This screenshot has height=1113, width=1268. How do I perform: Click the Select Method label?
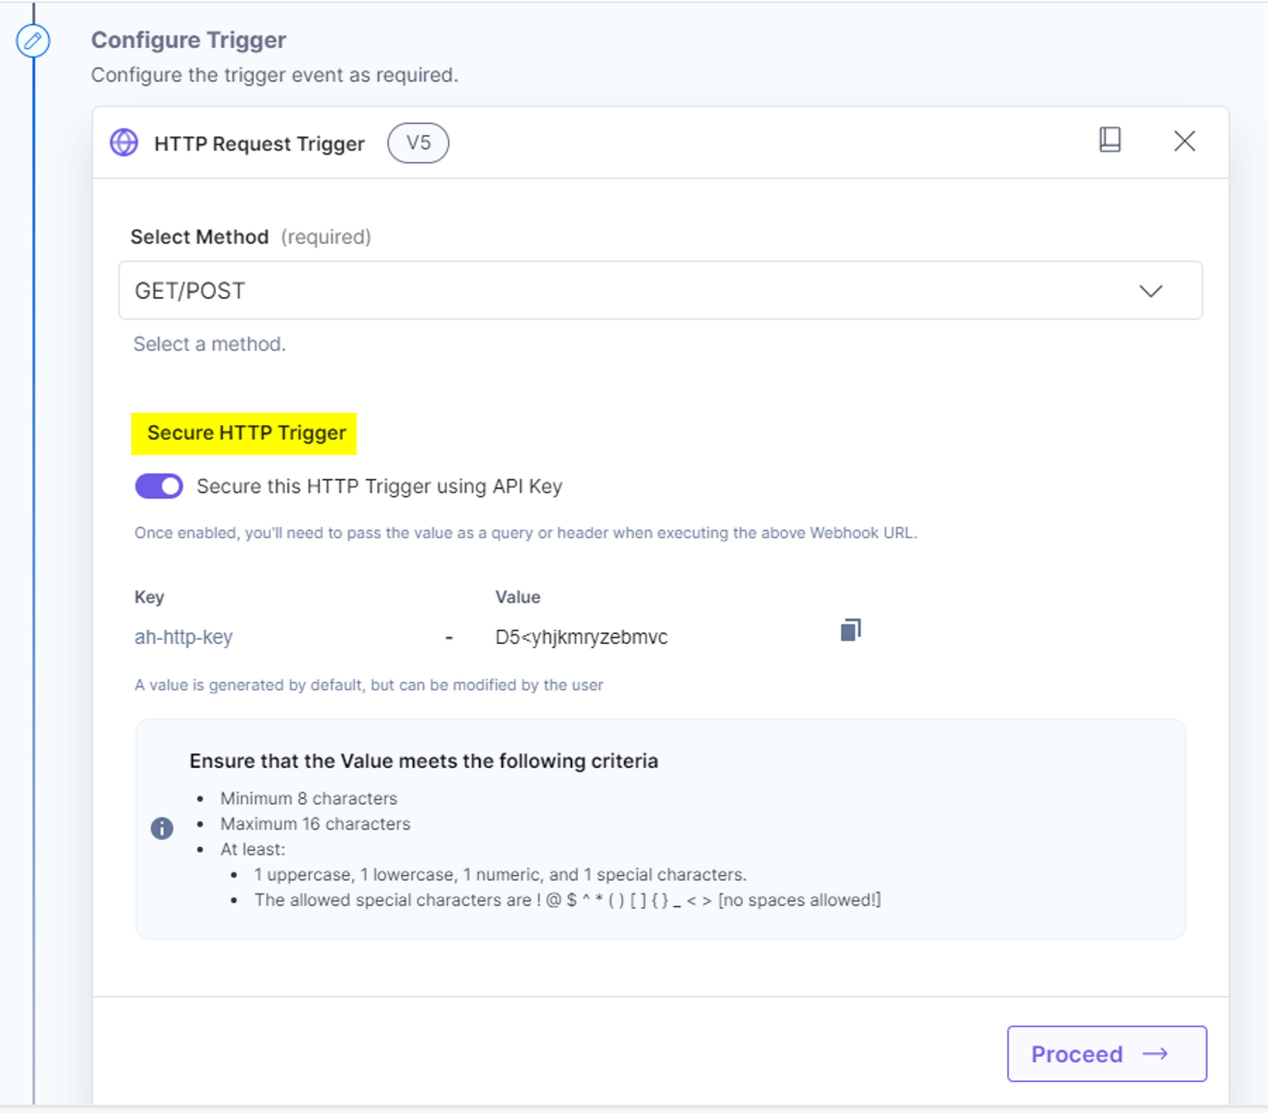(x=199, y=237)
